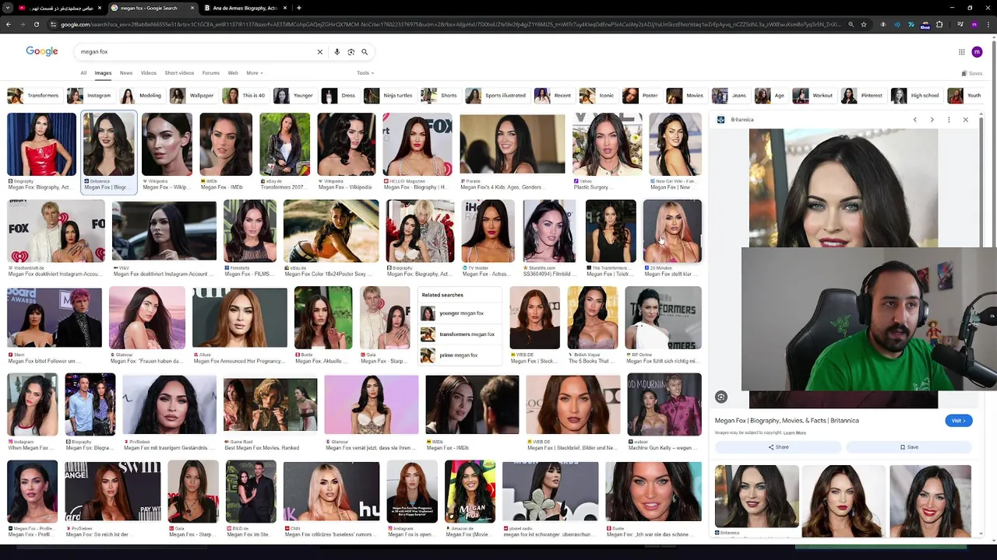This screenshot has width=997, height=560.
Task: Filter by the Pinterest chip
Action: coord(862,96)
